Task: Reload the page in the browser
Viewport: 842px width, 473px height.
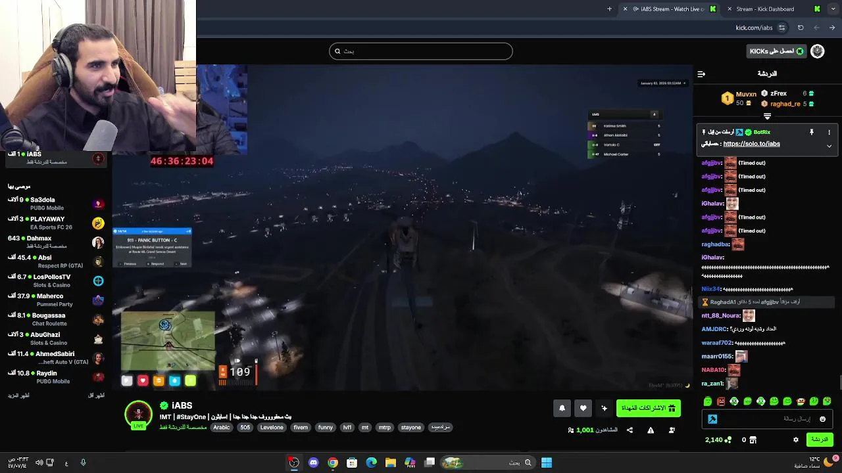Action: pos(801,28)
